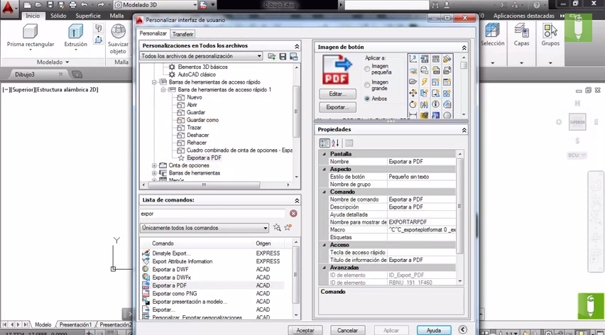Select 'Exportar a PDF' star item in customization tree
The image size is (605, 335).
pyautogui.click(x=203, y=158)
